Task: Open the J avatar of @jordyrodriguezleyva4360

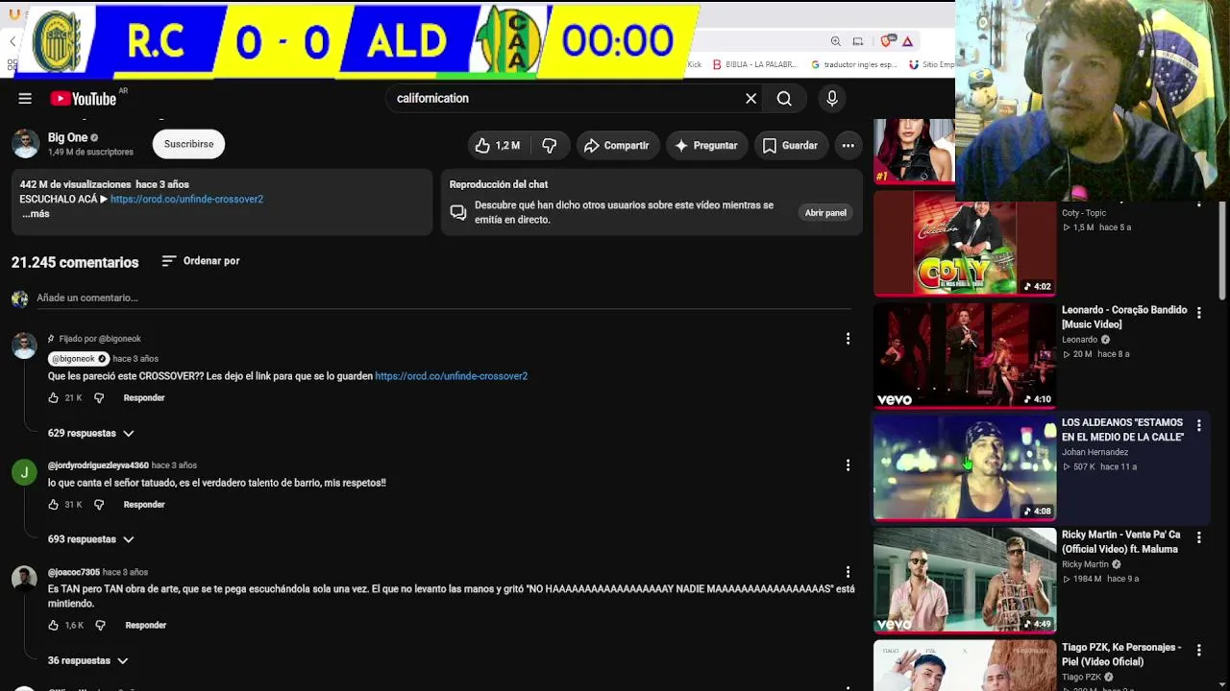Action: pos(24,472)
